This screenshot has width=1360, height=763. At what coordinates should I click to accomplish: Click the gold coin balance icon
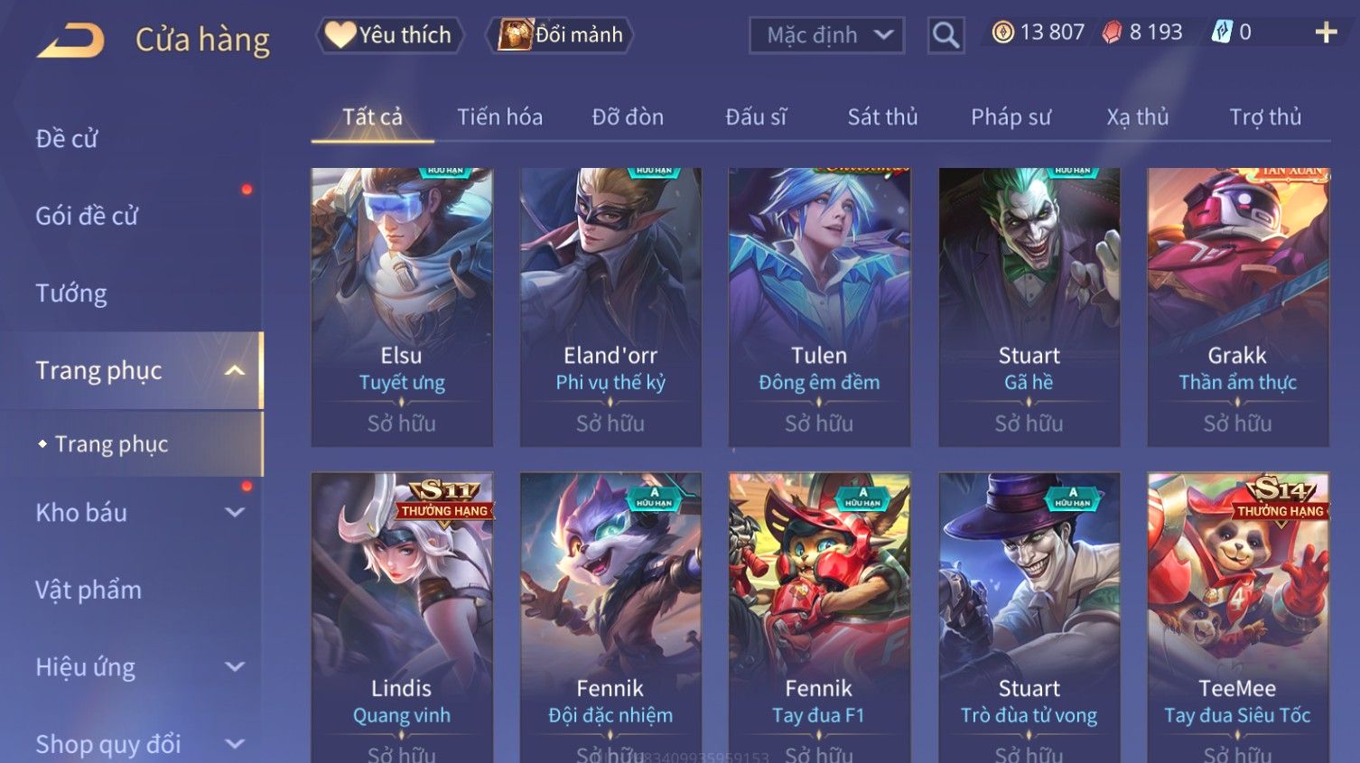tap(1003, 33)
